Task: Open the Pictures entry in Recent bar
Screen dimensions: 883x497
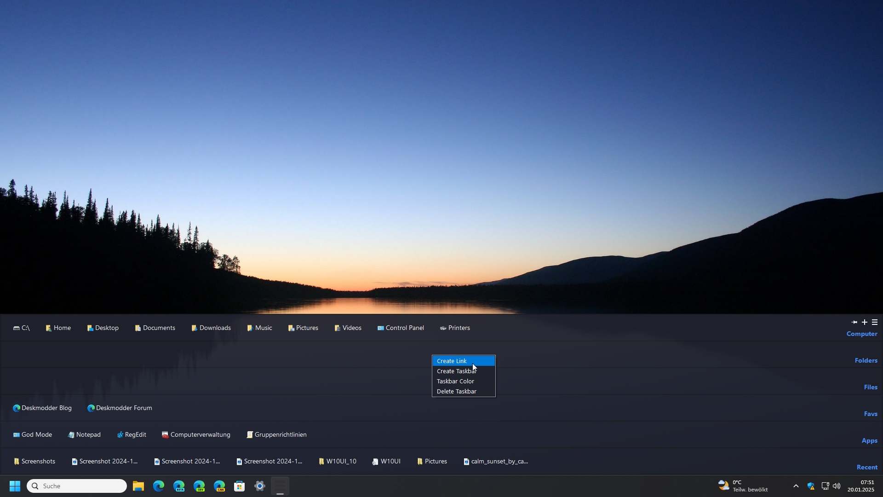Action: [432, 462]
